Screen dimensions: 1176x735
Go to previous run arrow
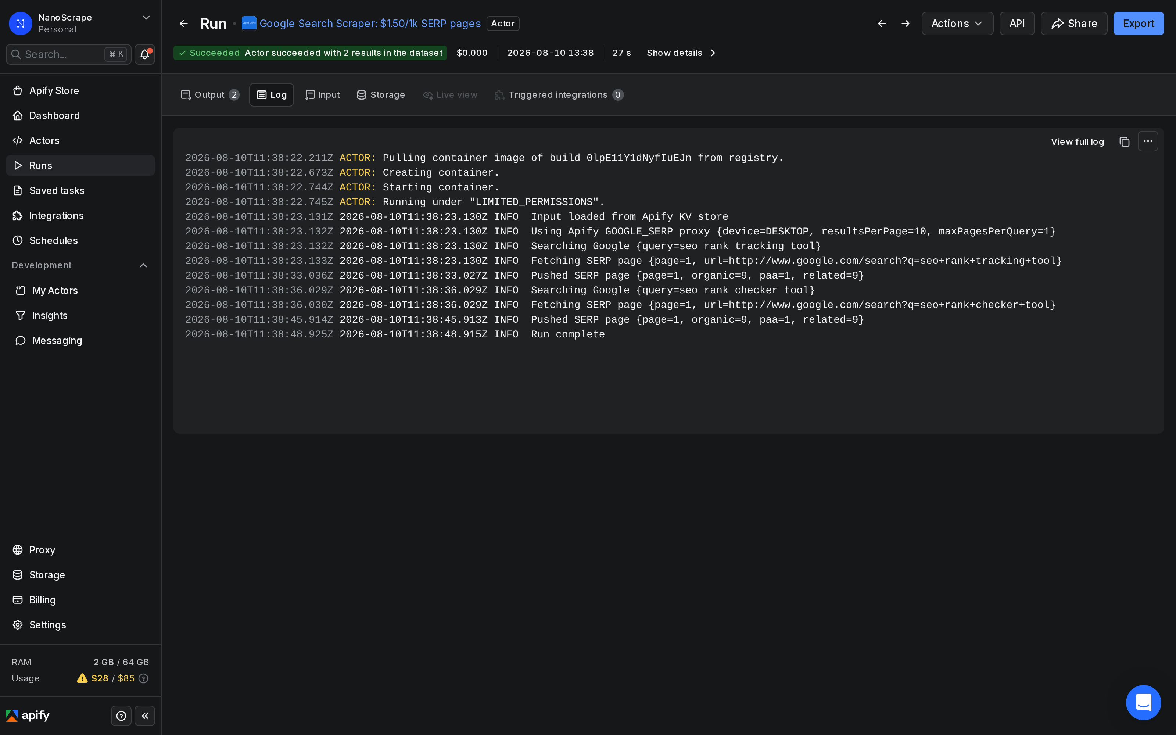click(882, 23)
